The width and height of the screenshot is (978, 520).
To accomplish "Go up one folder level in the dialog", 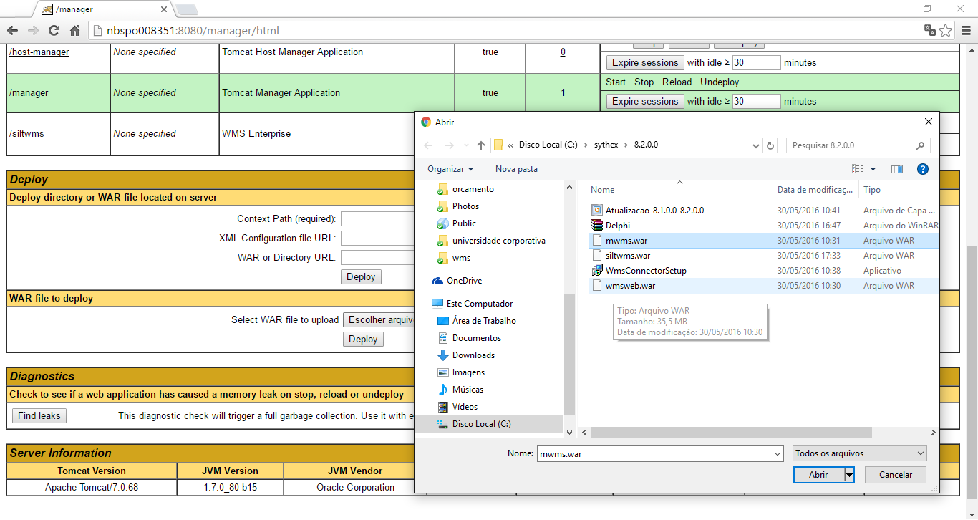I will click(481, 145).
